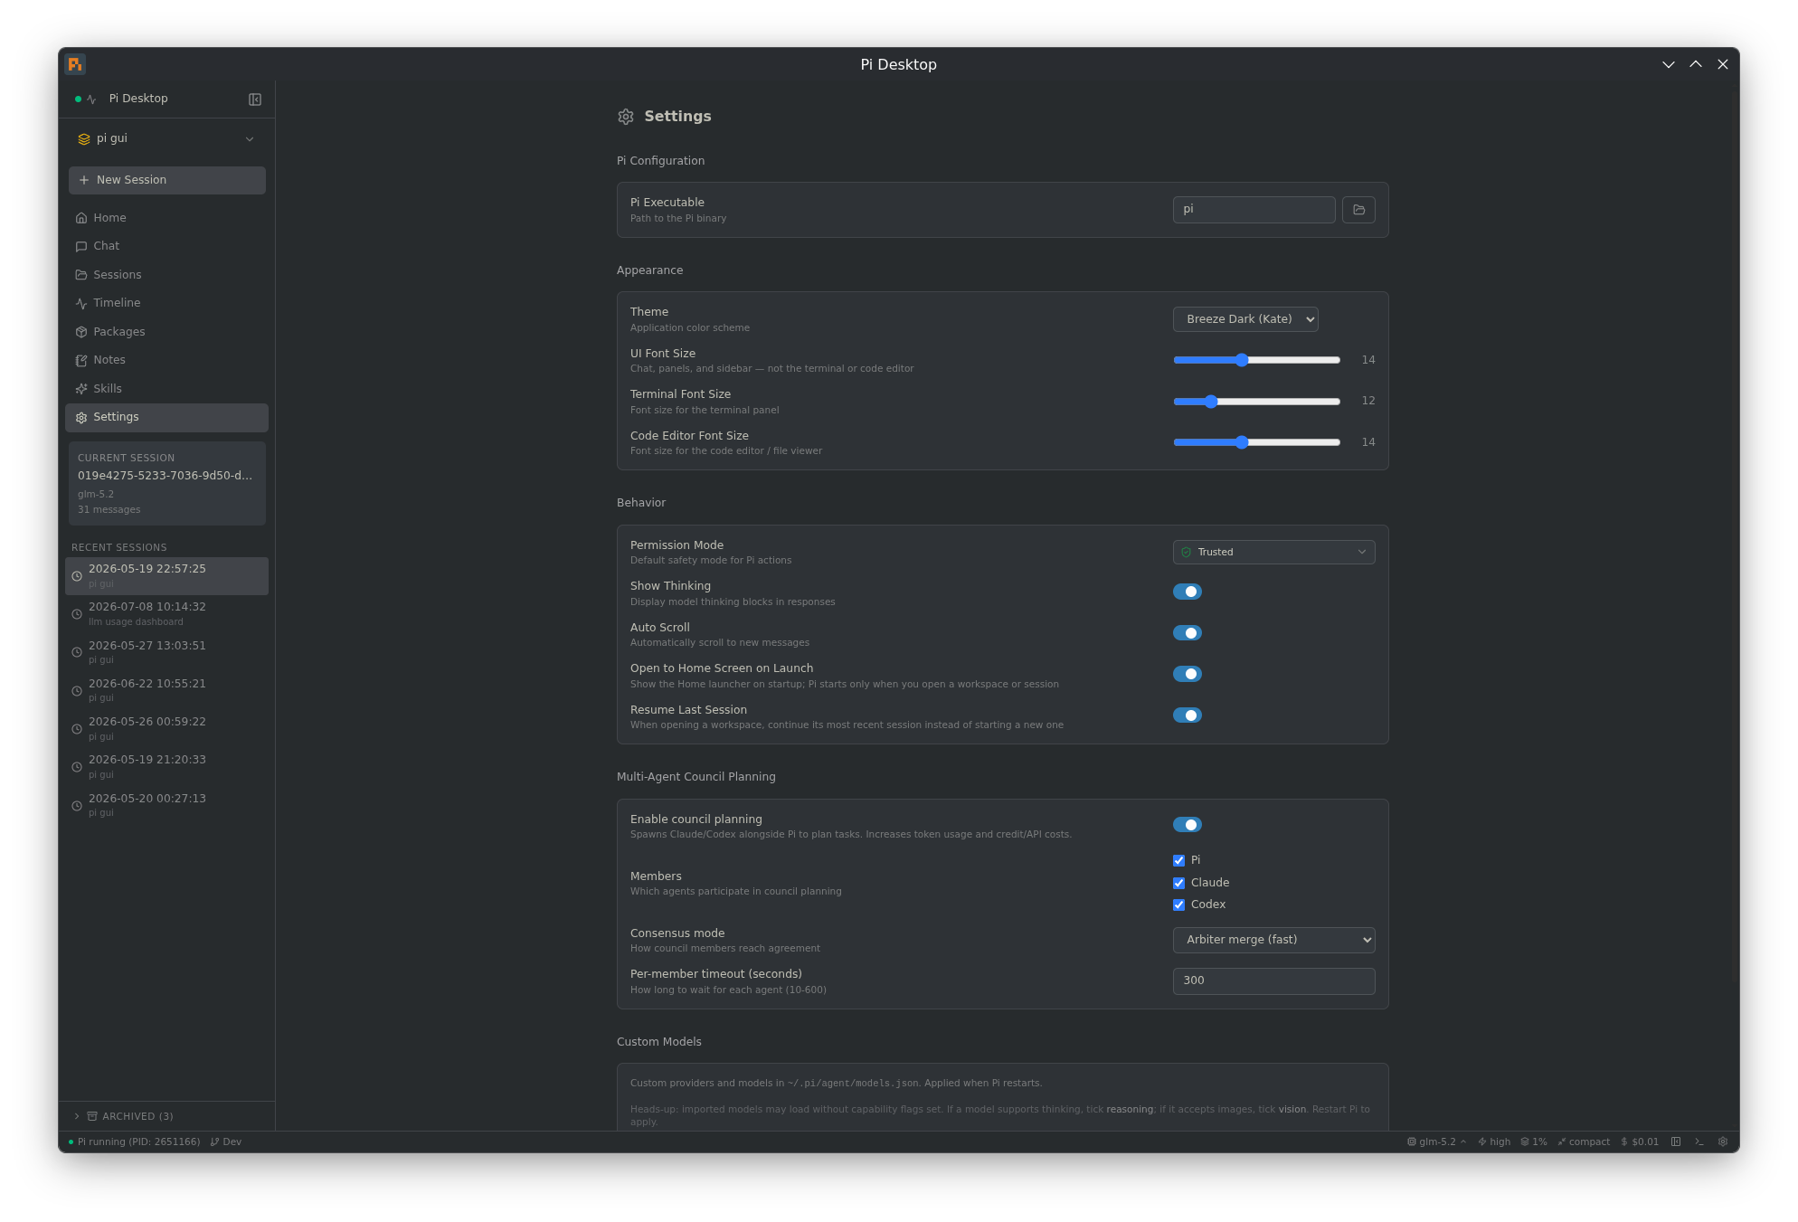The width and height of the screenshot is (1798, 1222).
Task: Click the Skills sparkle icon in the sidebar
Action: tap(81, 389)
